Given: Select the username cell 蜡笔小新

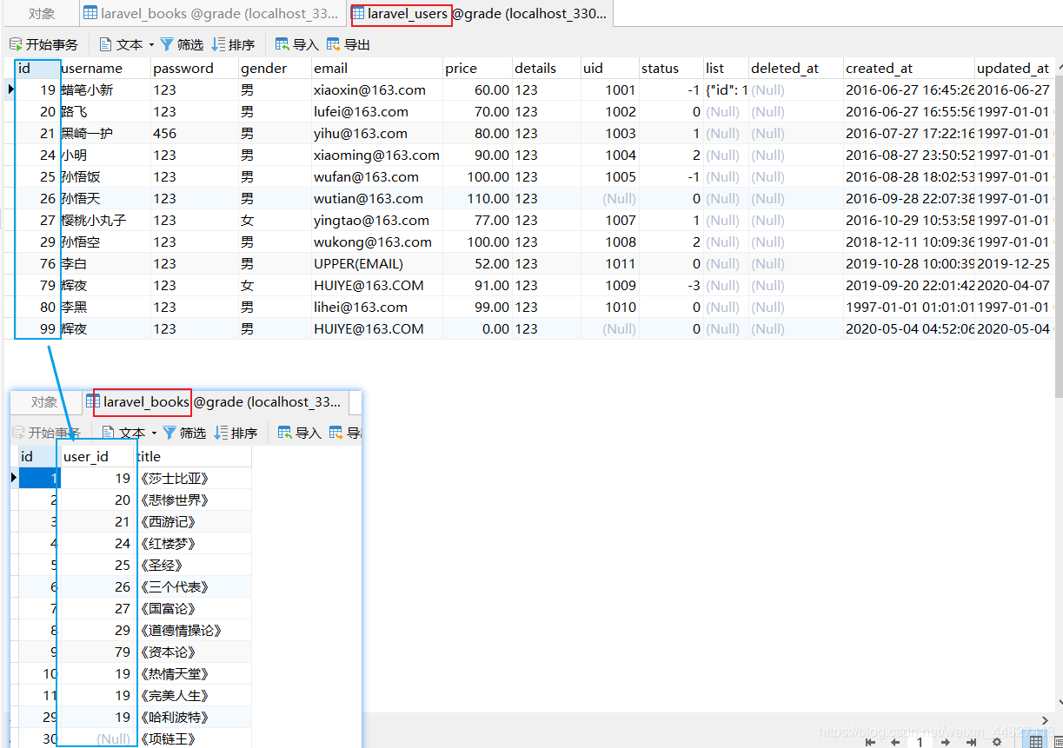Looking at the screenshot, I should click(x=105, y=89).
